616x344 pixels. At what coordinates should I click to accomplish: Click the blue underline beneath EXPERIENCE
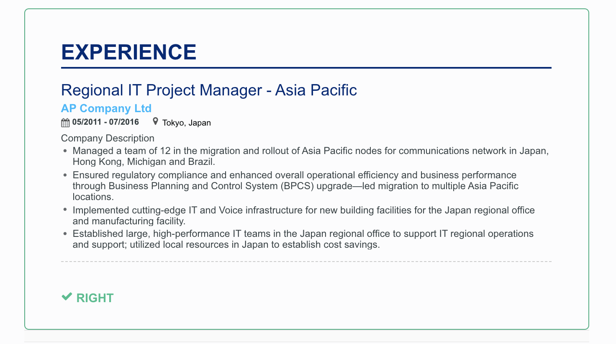(x=306, y=68)
